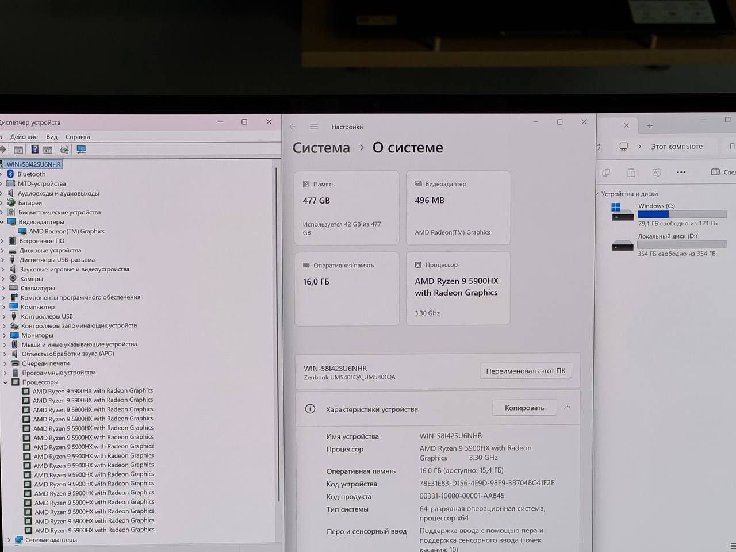
Task: Click Устройства и диски group header in Explorer
Action: 629,194
